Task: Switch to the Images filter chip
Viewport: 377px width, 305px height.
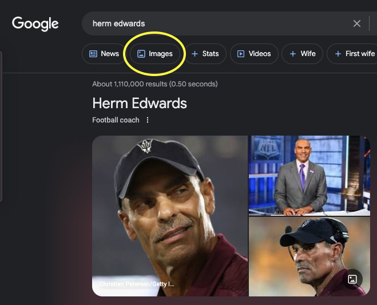Action: 155,54
